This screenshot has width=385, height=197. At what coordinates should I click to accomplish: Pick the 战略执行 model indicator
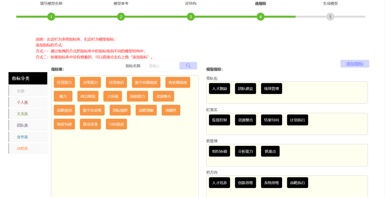pos(297,183)
